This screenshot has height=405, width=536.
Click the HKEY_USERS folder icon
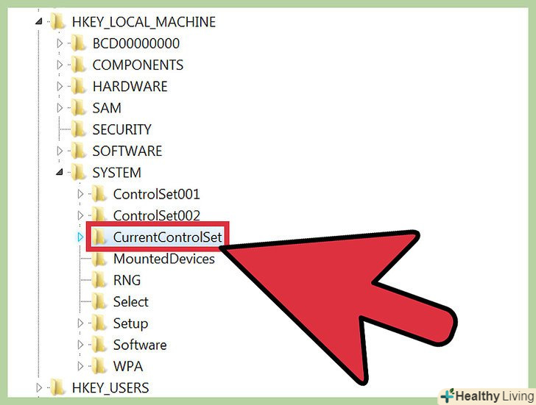pyautogui.click(x=57, y=387)
